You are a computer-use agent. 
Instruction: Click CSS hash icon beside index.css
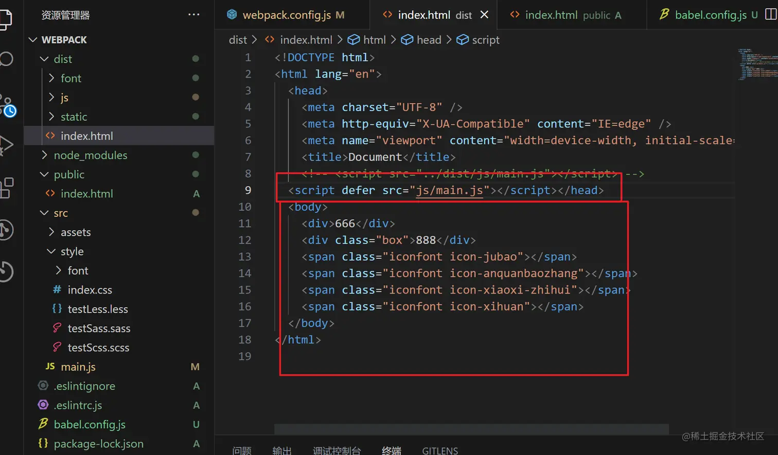[57, 289]
